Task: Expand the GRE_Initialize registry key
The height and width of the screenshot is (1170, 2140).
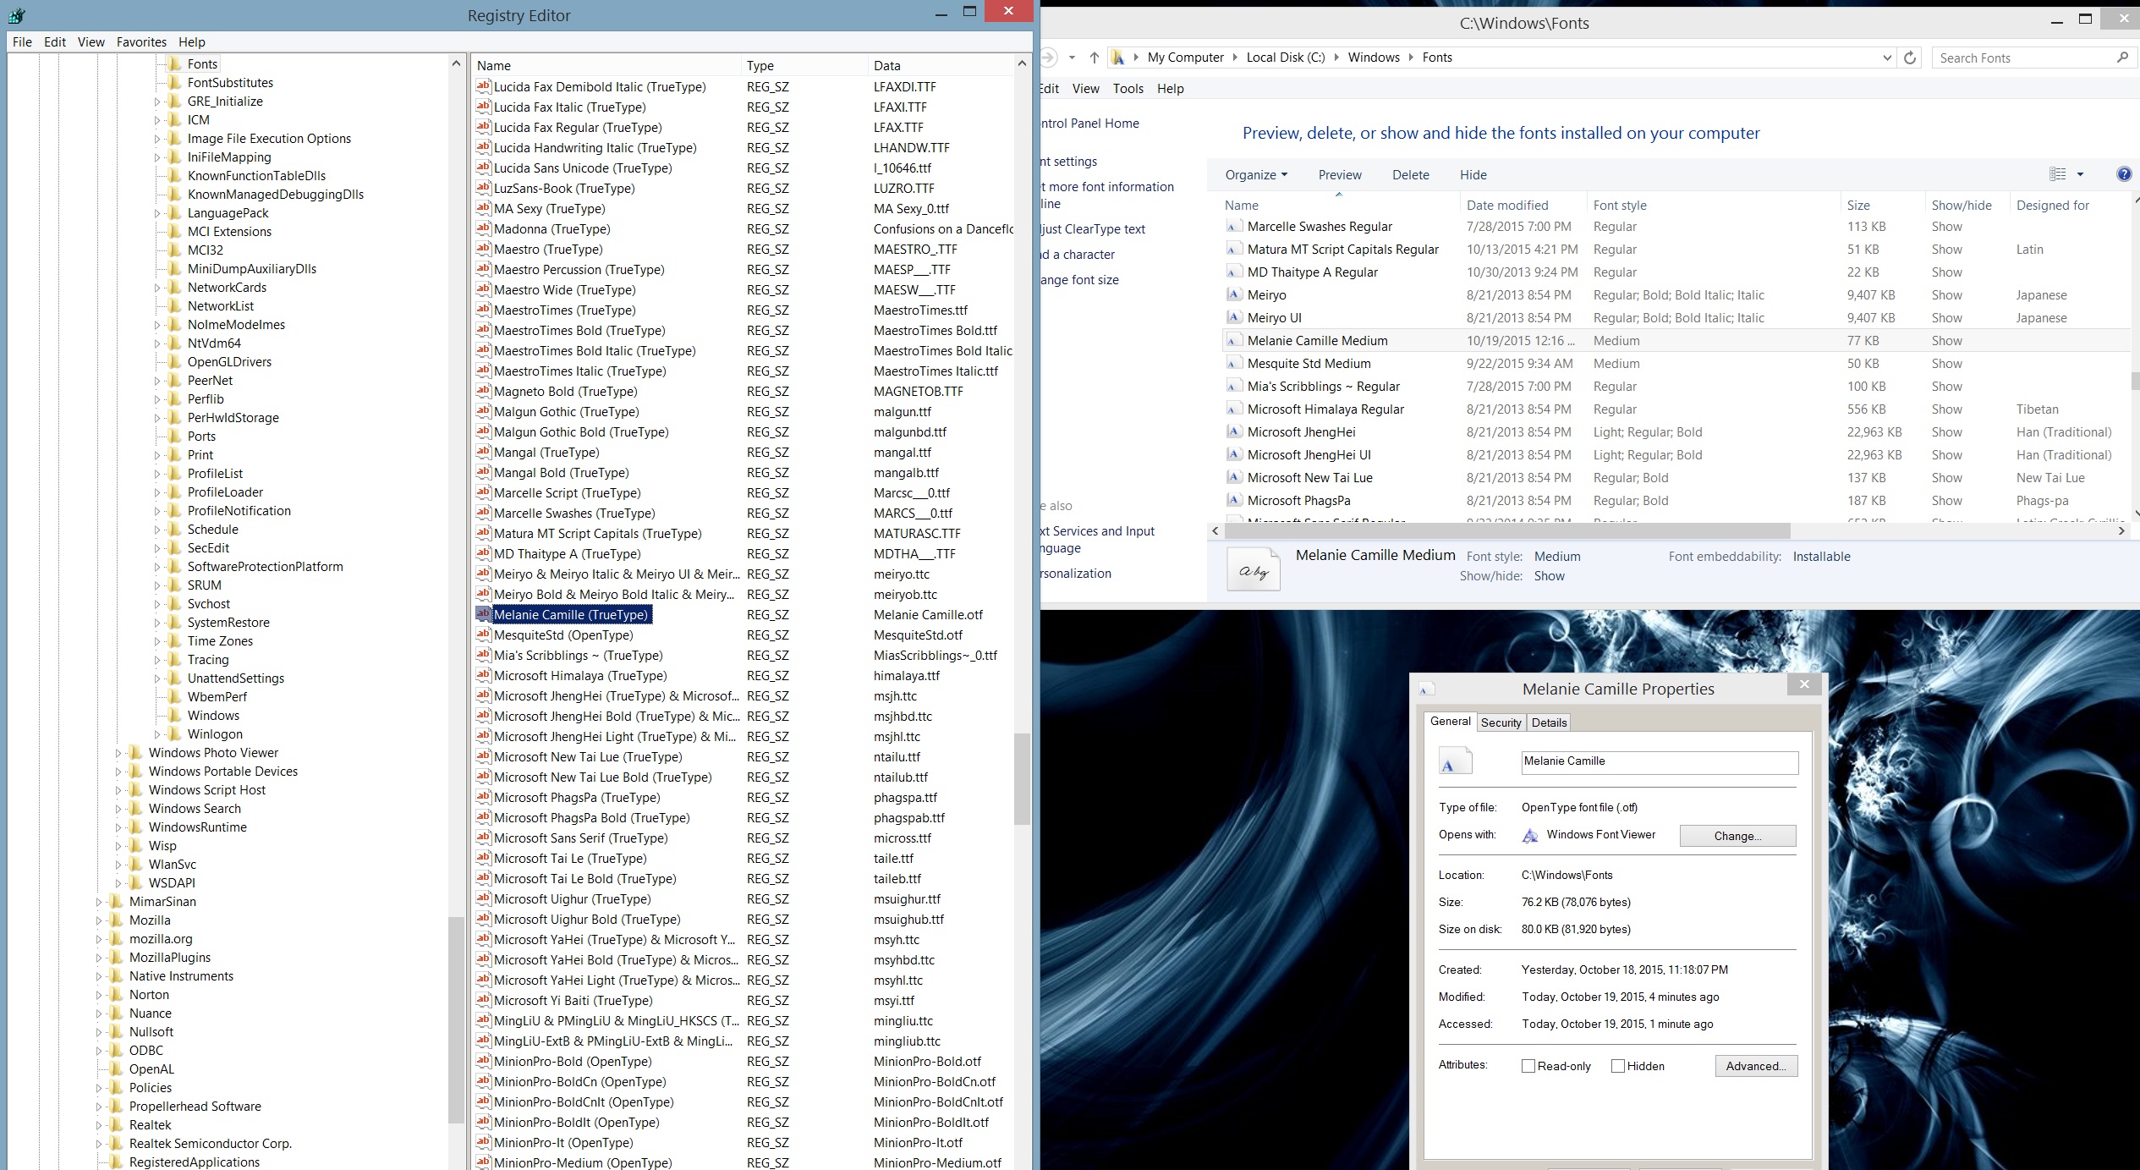Action: pos(156,102)
